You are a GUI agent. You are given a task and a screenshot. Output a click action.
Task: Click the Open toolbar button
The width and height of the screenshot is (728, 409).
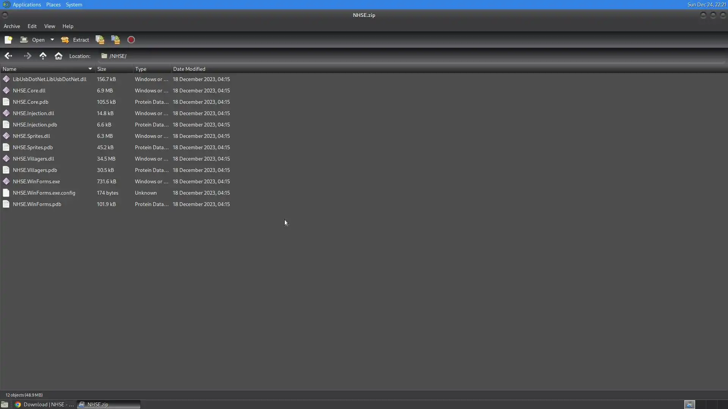click(33, 40)
